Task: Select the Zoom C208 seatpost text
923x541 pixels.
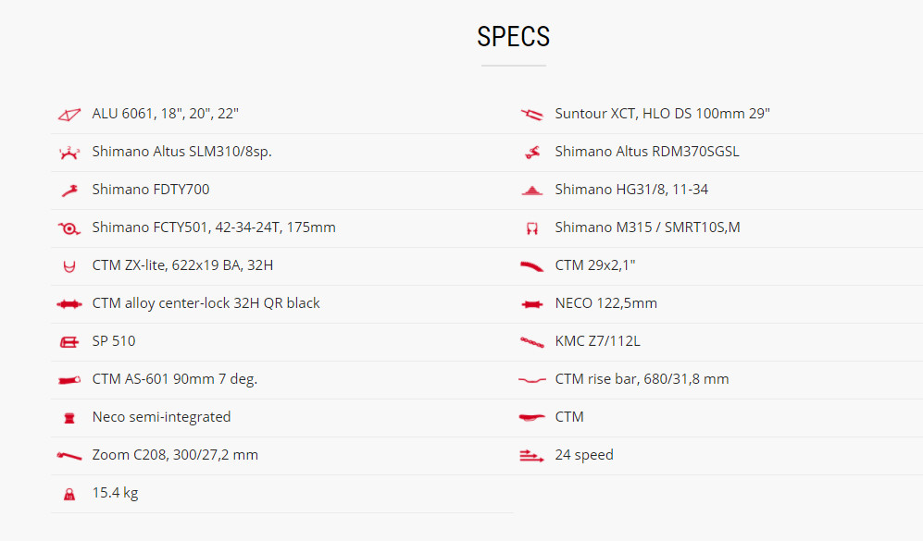Action: click(175, 455)
